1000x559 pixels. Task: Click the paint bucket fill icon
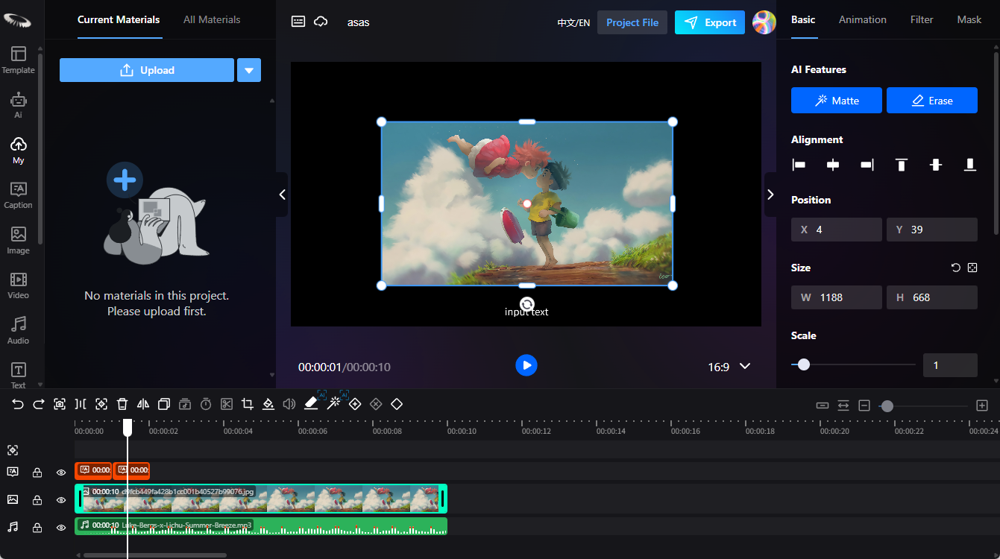point(268,404)
